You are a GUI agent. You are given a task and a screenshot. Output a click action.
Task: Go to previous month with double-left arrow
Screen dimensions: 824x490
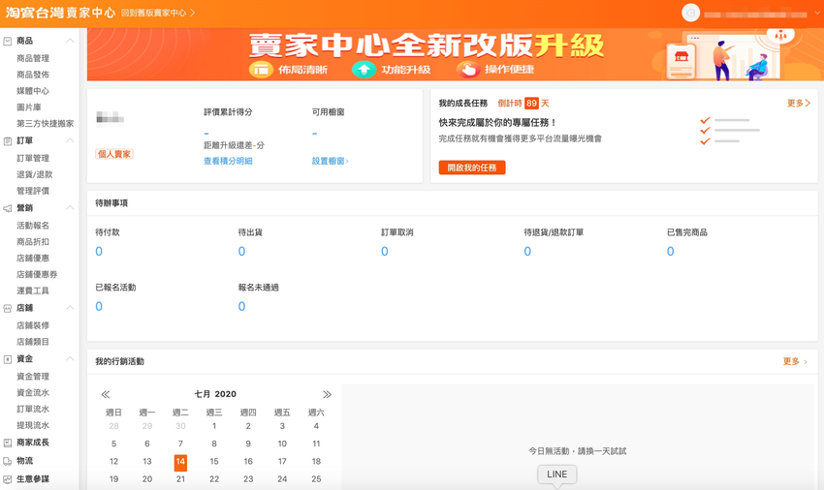tap(105, 394)
